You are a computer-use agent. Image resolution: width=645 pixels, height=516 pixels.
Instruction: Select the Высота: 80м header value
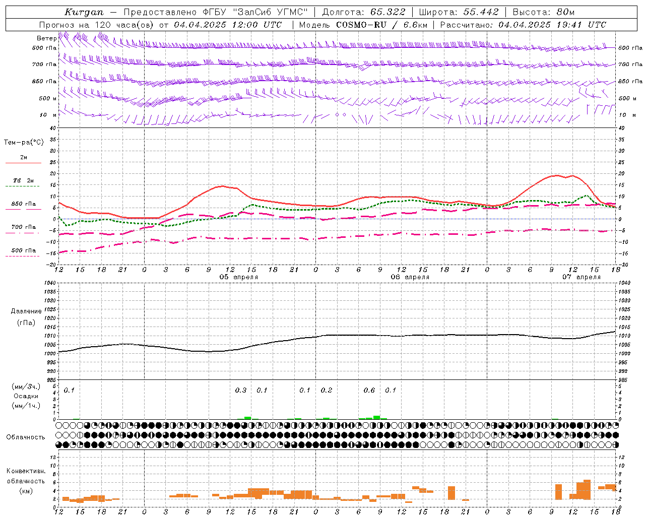[543, 12]
